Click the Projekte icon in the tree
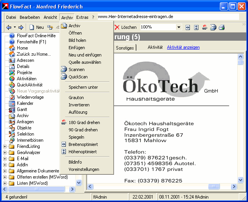Screen dimensions: 248x202 pyautogui.click(x=12, y=73)
